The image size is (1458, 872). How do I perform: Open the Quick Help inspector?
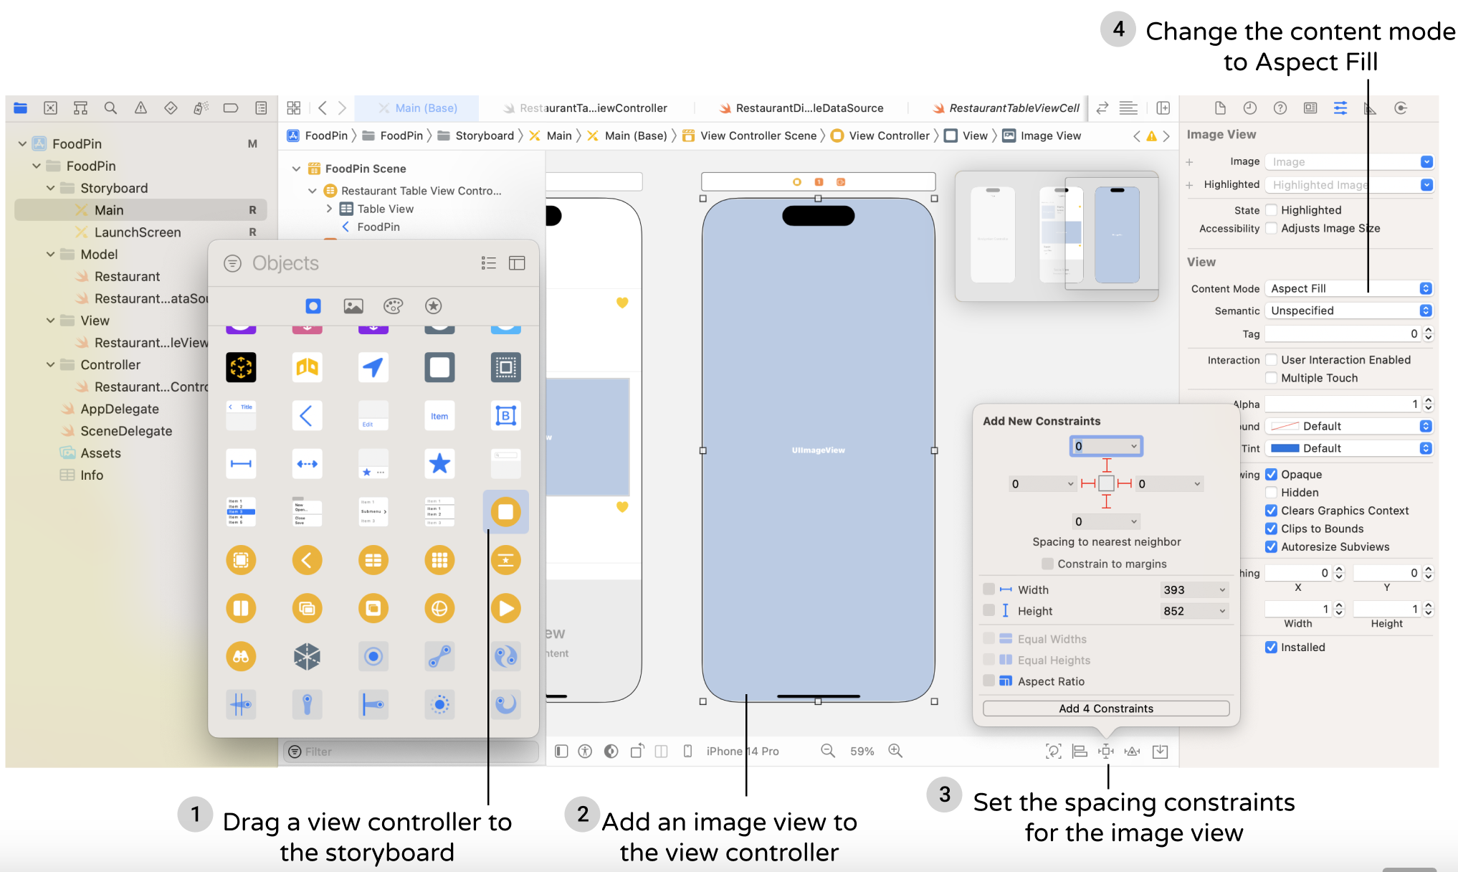[x=1281, y=108]
